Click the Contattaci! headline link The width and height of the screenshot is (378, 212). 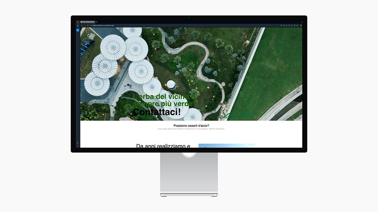click(x=157, y=112)
